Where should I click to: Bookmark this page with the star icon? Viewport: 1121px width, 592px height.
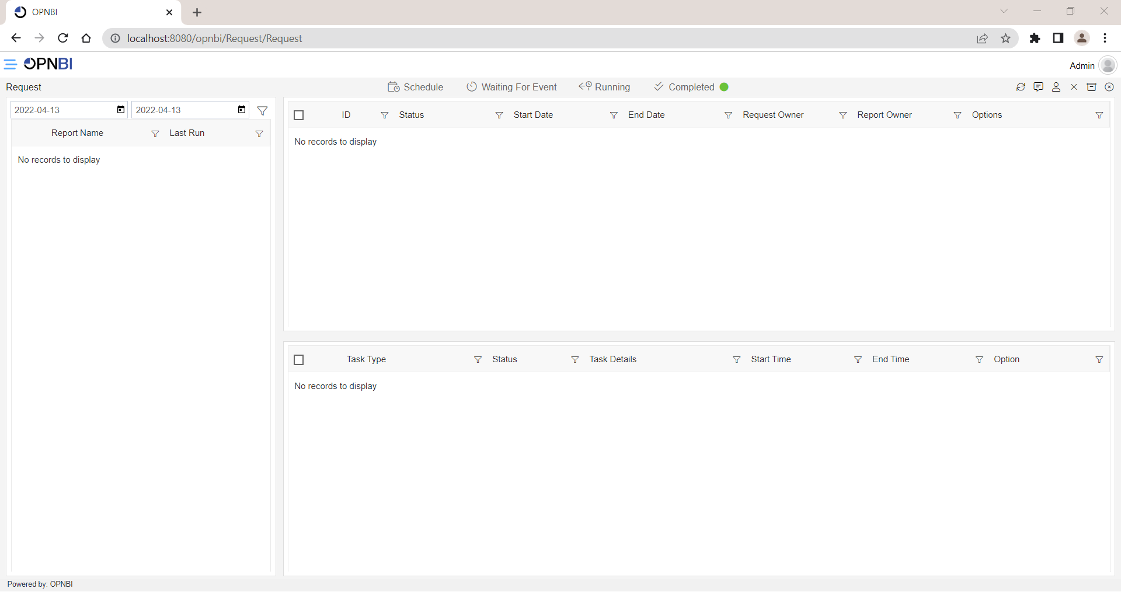[1005, 38]
